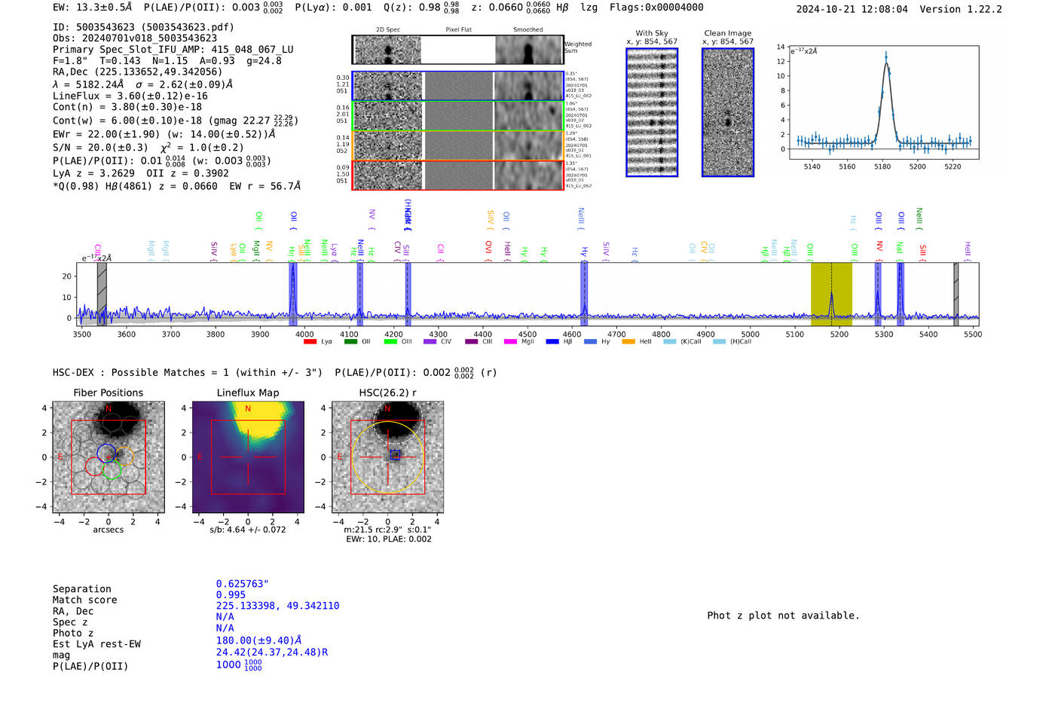This screenshot has width=1055, height=718.
Task: Select the Phot z plot not available message
Action: point(784,616)
